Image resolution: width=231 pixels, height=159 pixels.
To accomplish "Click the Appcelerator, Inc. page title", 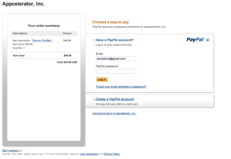I will click(23, 4).
